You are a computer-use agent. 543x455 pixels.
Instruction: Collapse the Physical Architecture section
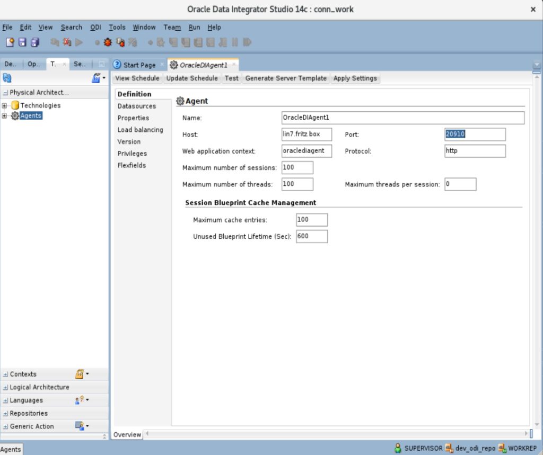5,93
